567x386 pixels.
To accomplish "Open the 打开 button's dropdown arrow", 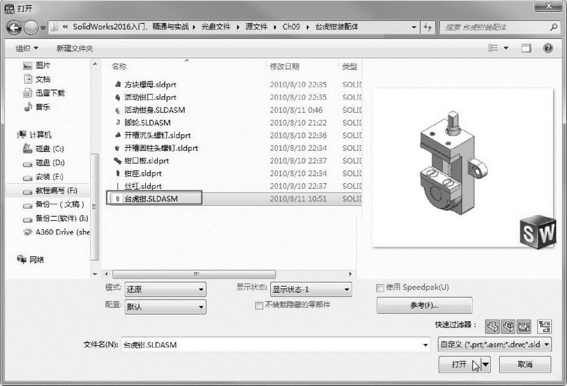I will [486, 365].
